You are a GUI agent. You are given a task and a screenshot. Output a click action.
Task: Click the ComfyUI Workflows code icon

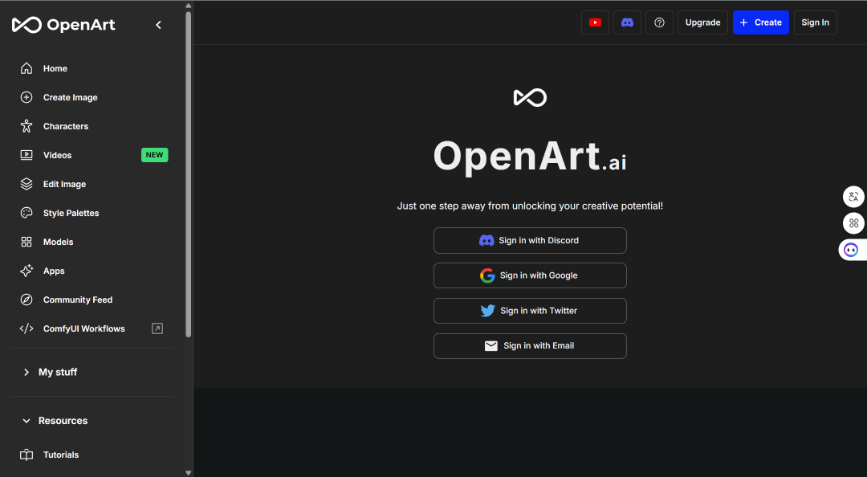26,328
